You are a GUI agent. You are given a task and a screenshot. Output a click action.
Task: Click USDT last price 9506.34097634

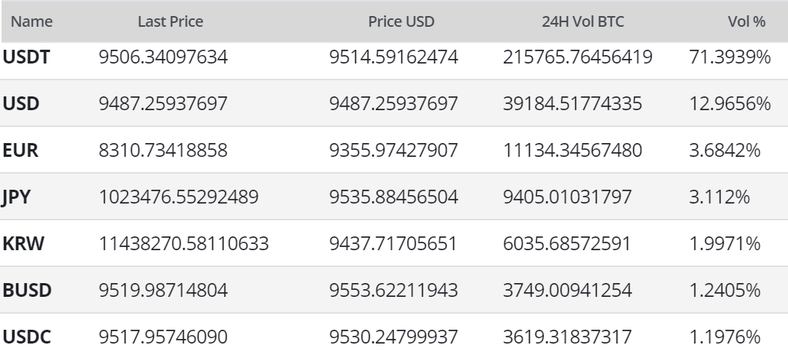coord(163,57)
